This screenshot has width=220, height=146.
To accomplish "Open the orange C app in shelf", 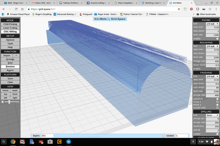I will (x=59, y=142).
